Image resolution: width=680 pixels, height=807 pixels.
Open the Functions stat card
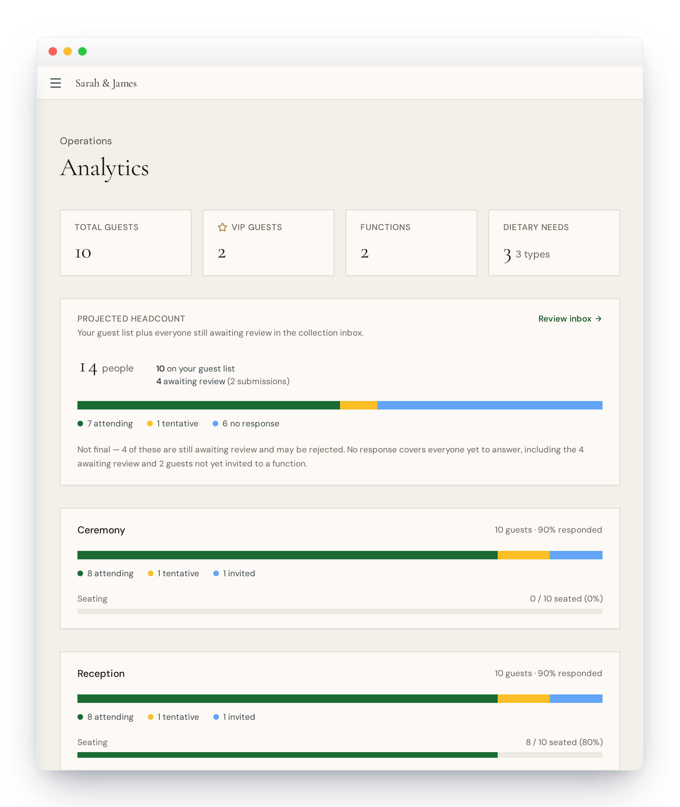click(x=411, y=243)
